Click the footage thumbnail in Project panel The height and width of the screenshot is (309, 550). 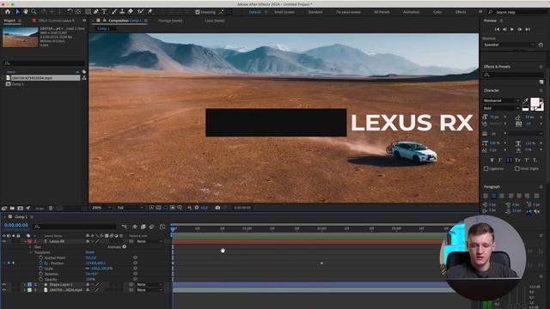click(x=20, y=37)
